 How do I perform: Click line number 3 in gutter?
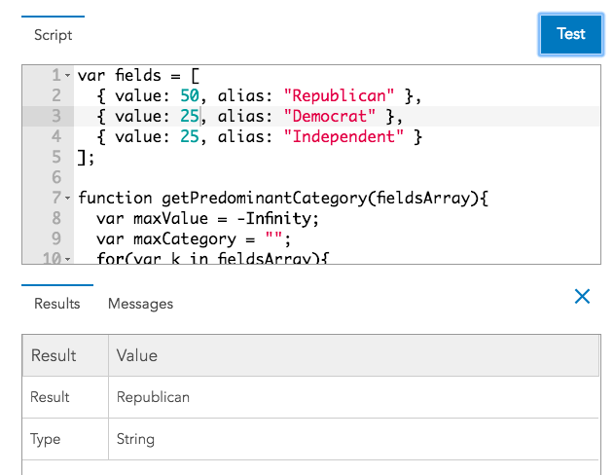pos(55,117)
